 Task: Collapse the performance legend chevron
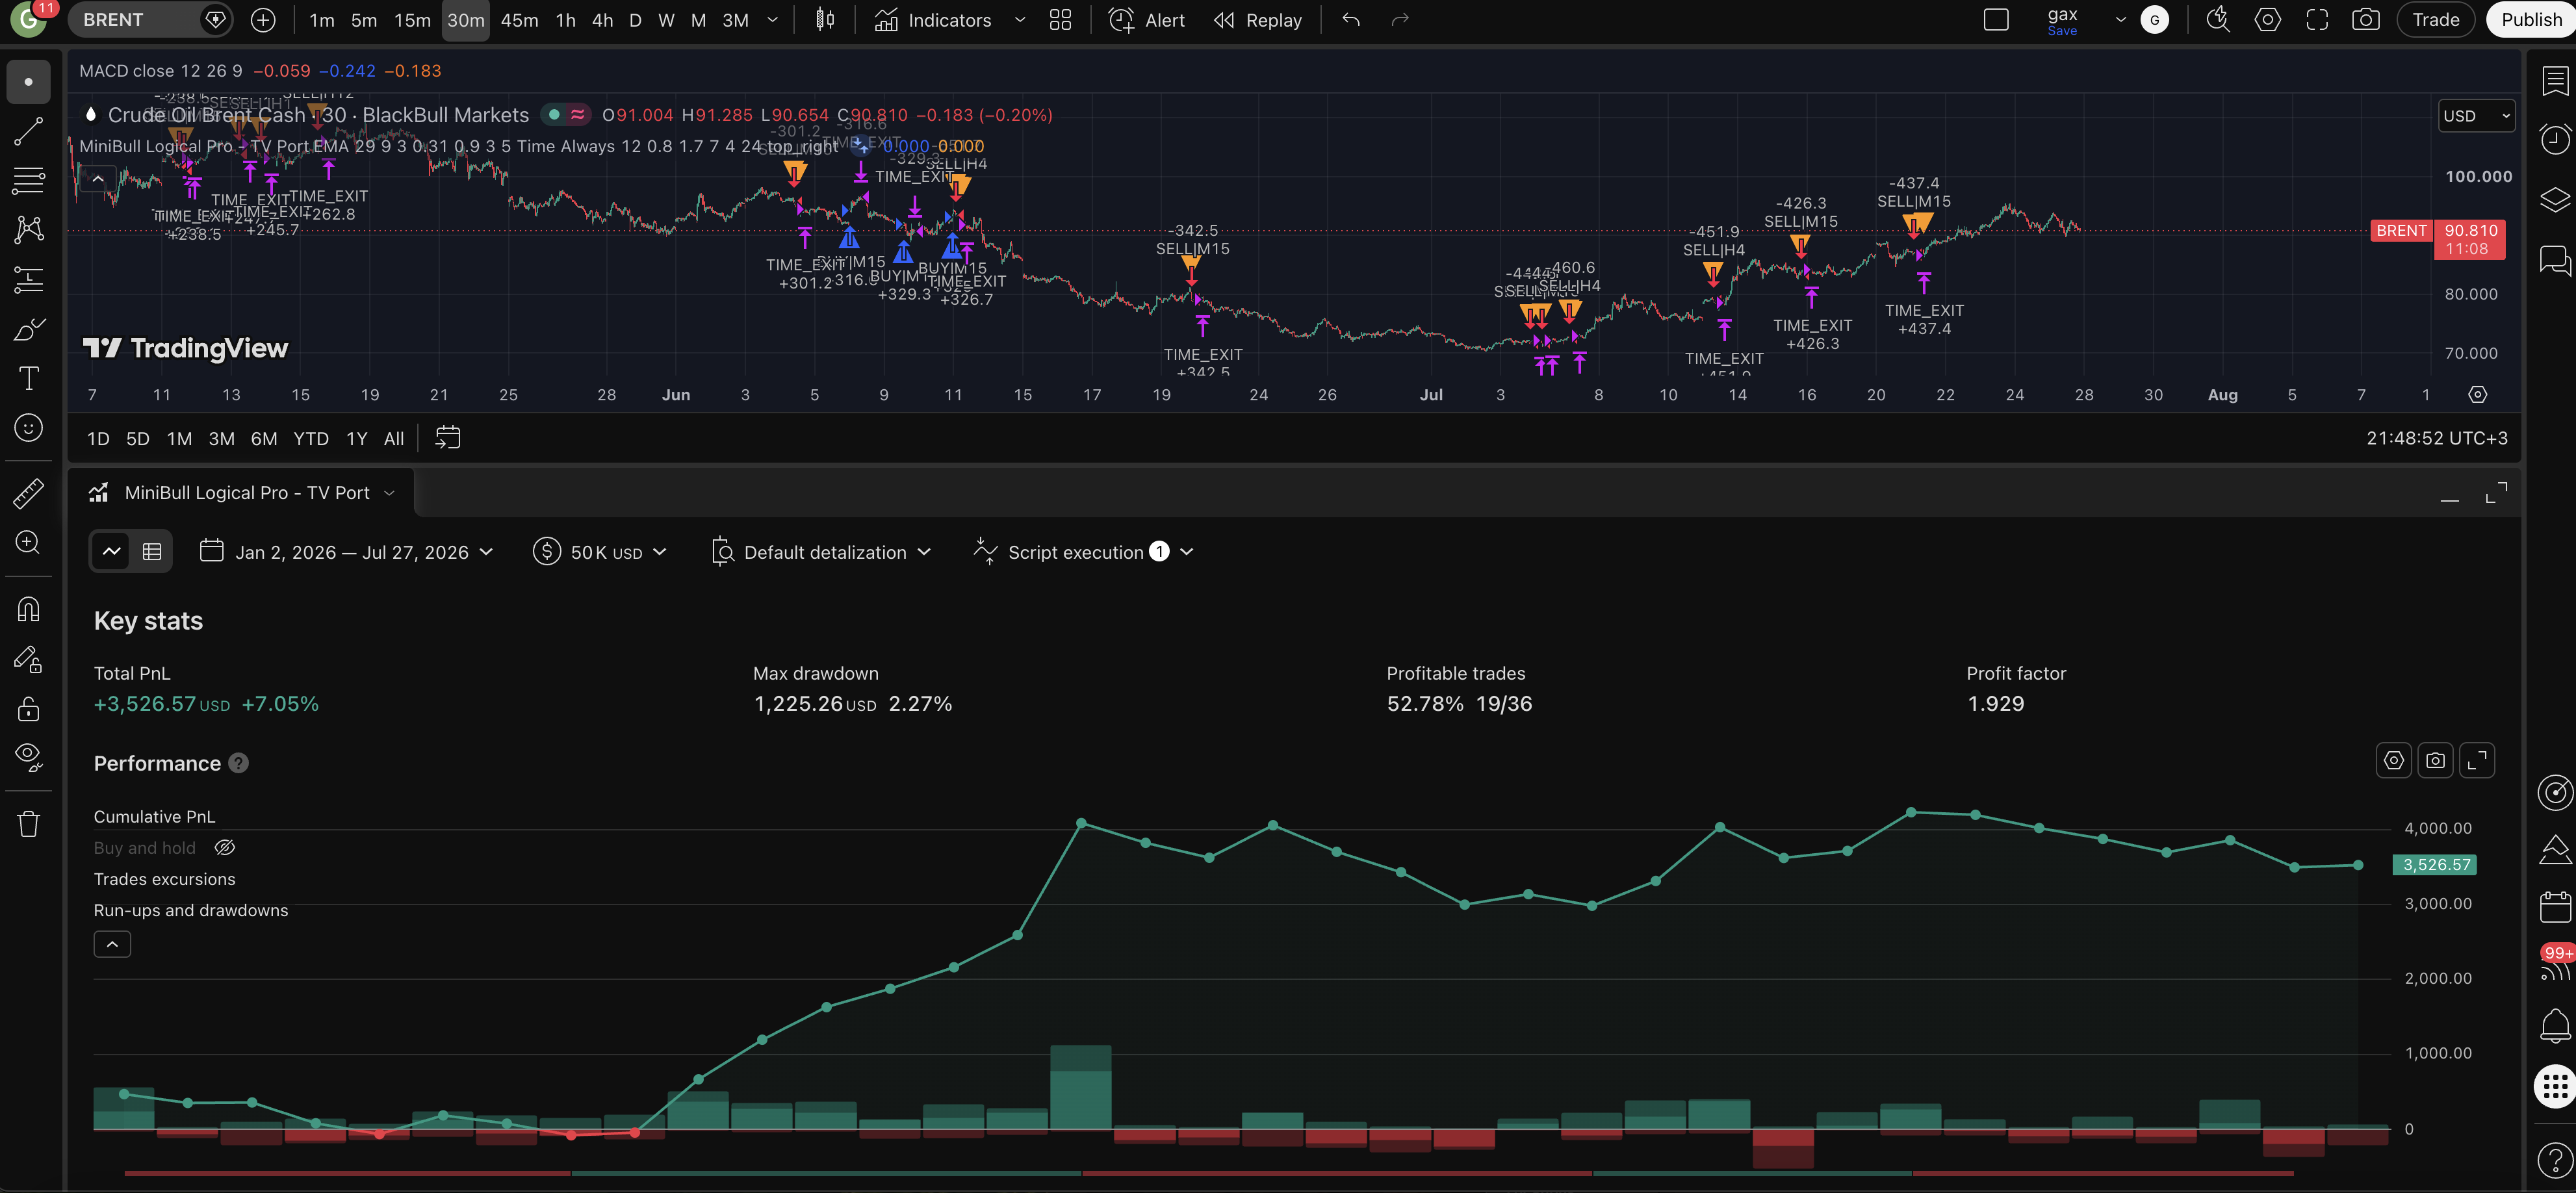point(112,944)
